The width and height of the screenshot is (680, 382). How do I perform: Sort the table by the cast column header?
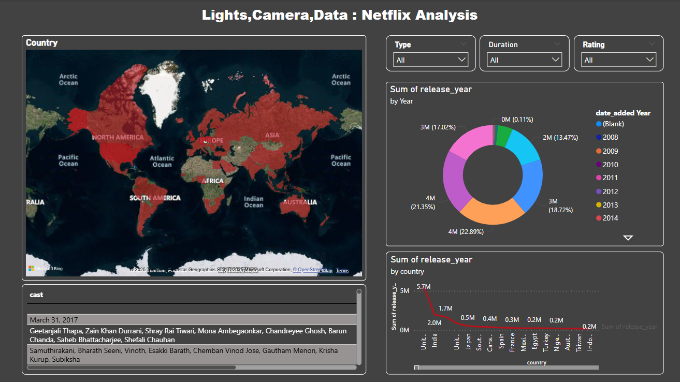(36, 295)
